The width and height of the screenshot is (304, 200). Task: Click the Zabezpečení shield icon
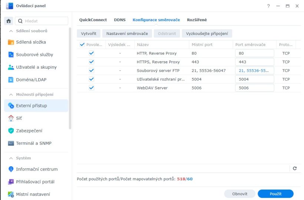11,131
